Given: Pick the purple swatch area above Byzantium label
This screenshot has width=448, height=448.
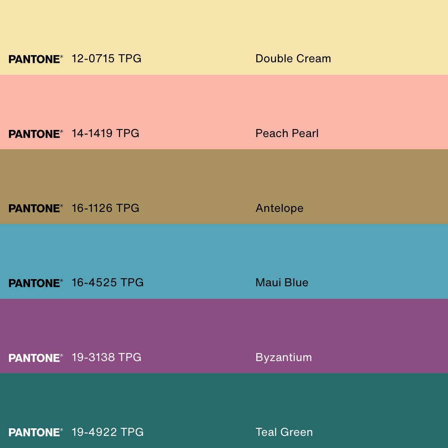Looking at the screenshot, I should coord(224,323).
